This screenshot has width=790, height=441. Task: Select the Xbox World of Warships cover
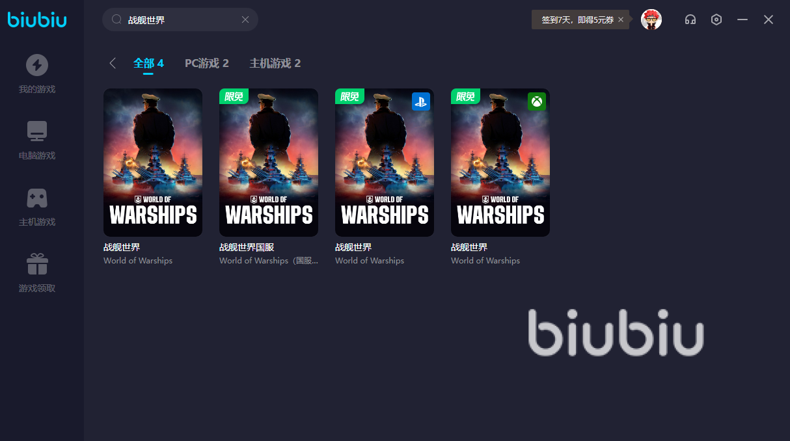click(x=500, y=163)
